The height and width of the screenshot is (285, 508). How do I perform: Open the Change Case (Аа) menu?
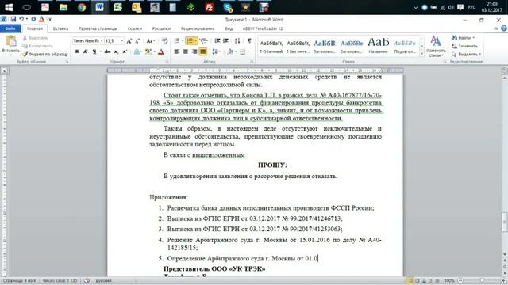(x=150, y=41)
